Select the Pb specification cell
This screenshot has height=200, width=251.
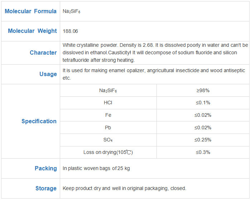(x=108, y=127)
